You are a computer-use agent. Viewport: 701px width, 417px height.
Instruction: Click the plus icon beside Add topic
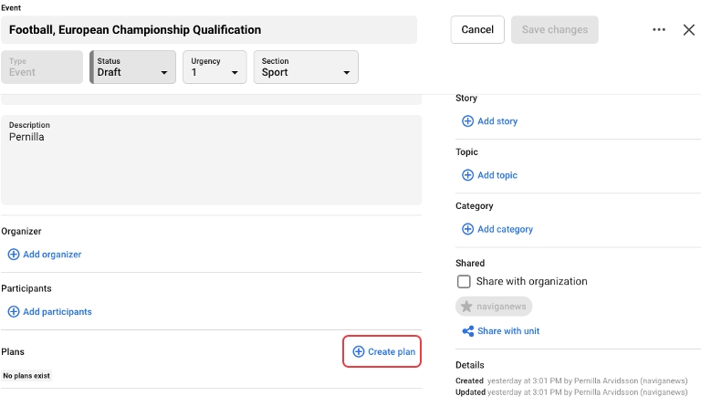pyautogui.click(x=467, y=175)
